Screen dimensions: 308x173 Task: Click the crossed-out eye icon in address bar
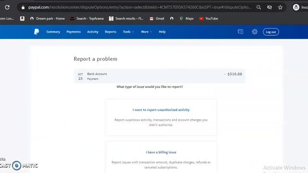pos(269,8)
